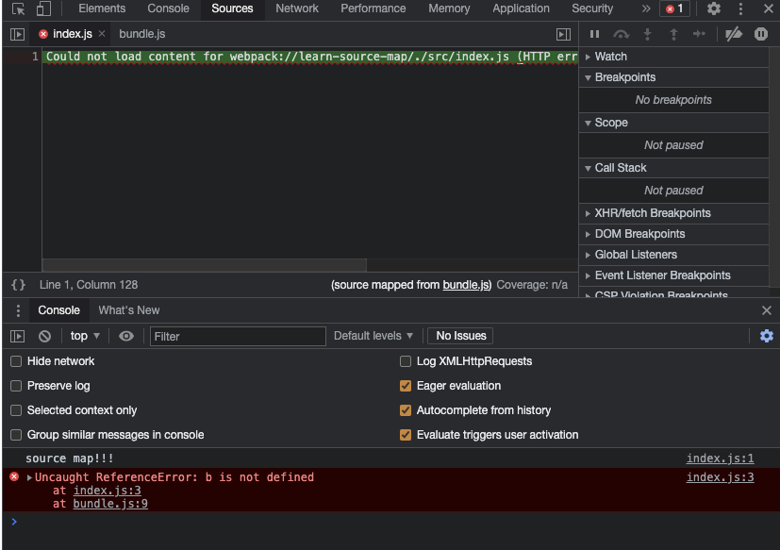Deactivate breakpoints icon
This screenshot has width=780, height=550.
point(734,34)
